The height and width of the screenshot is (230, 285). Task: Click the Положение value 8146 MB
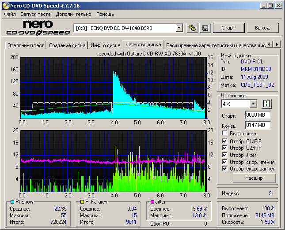coord(265,215)
